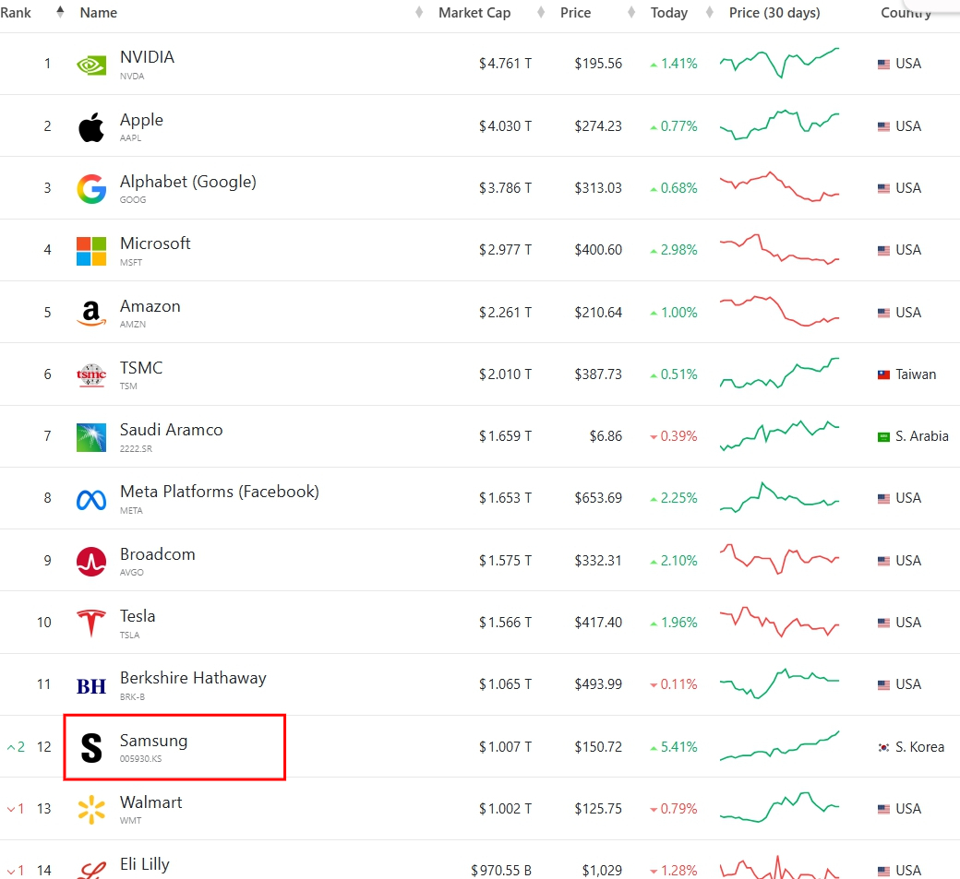Sort by Today percentage change

[x=668, y=13]
